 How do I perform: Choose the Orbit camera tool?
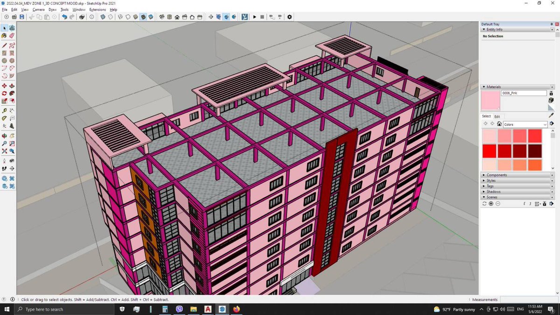pyautogui.click(x=4, y=136)
